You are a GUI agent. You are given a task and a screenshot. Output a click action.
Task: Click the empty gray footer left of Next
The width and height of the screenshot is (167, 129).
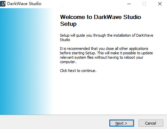[x=54, y=122]
